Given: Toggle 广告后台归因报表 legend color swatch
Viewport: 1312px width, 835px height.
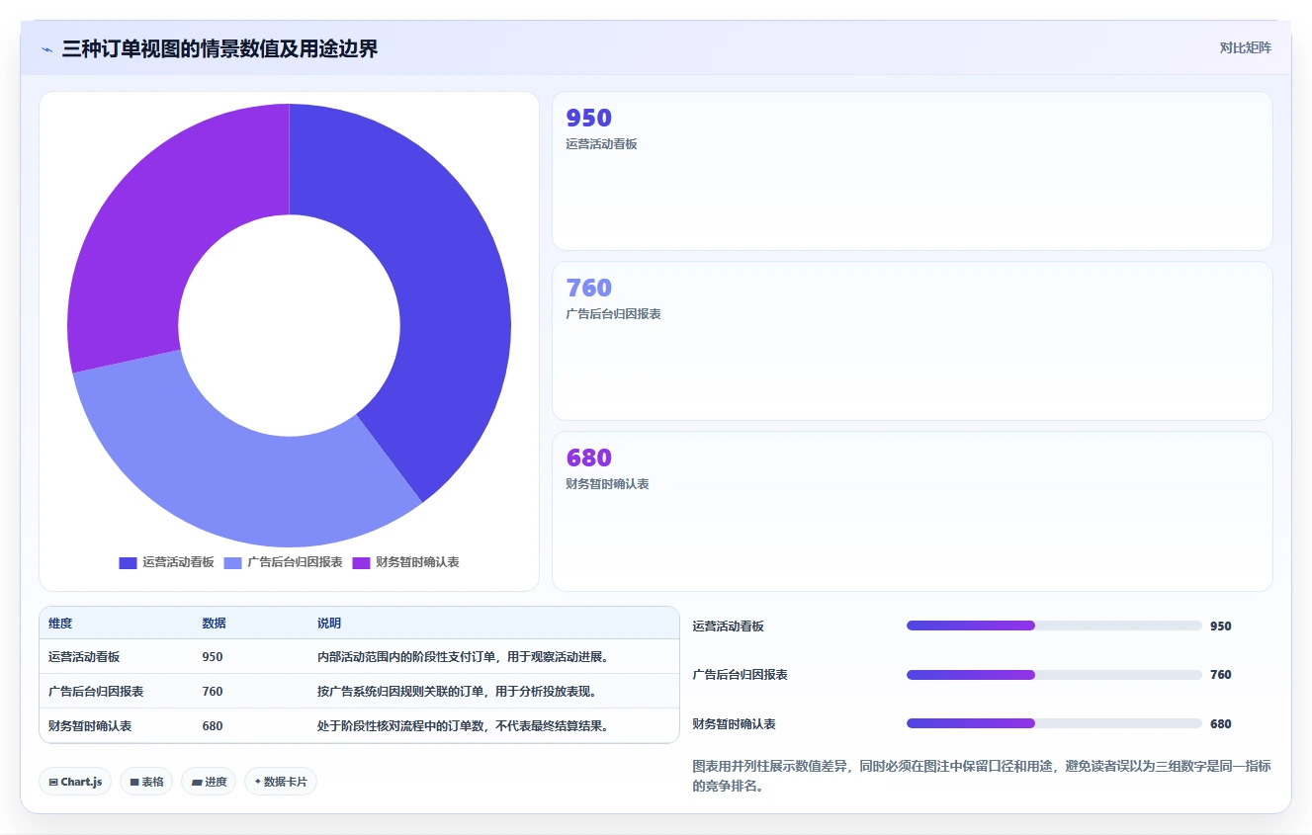Looking at the screenshot, I should point(232,562).
